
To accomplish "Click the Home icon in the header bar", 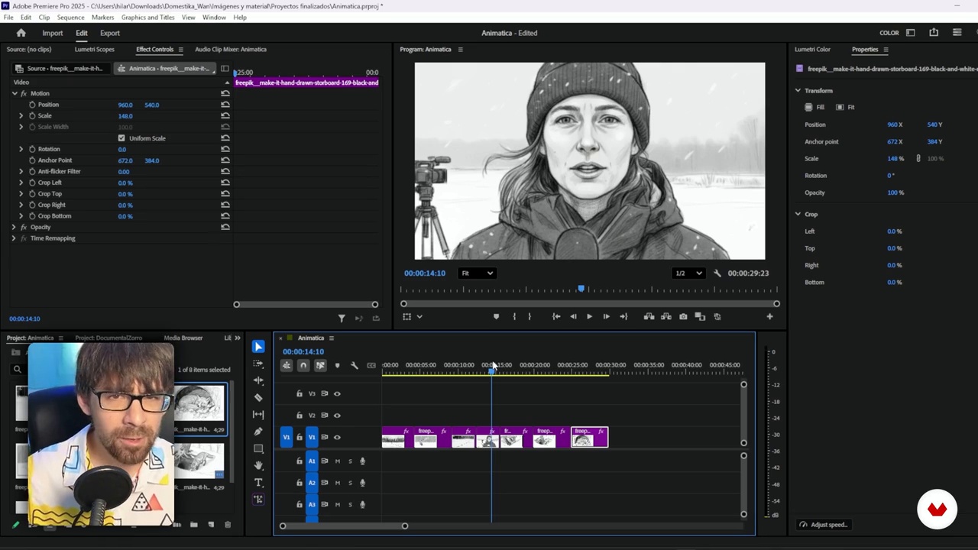I will coord(21,33).
